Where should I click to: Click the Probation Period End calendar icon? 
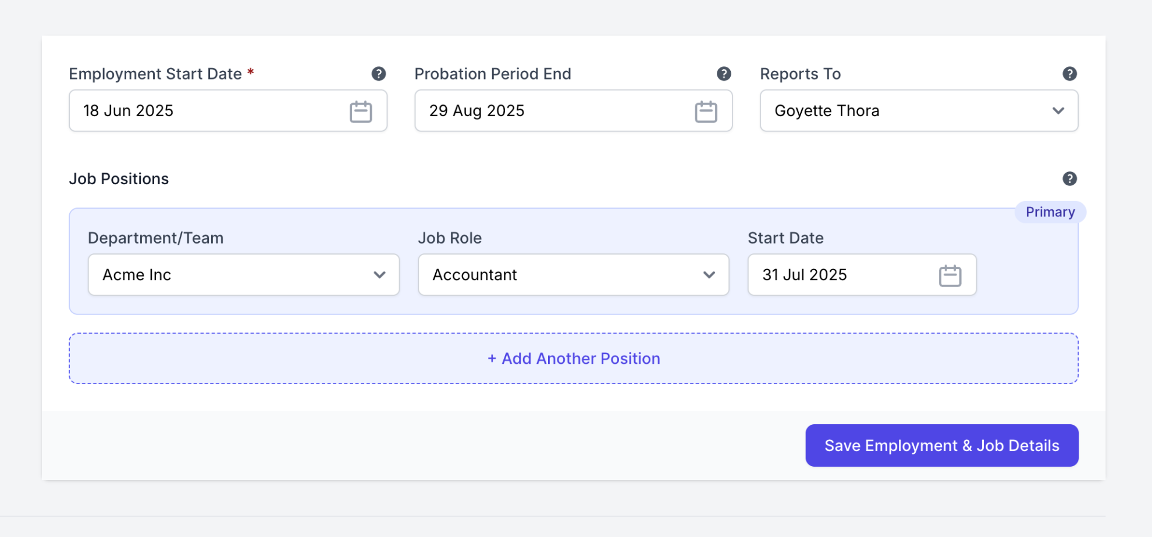pyautogui.click(x=706, y=112)
